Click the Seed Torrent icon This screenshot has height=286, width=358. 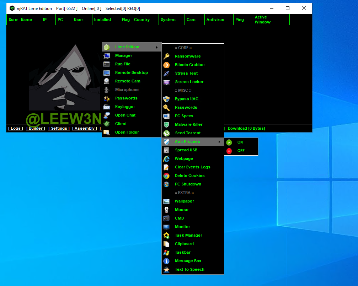166,133
